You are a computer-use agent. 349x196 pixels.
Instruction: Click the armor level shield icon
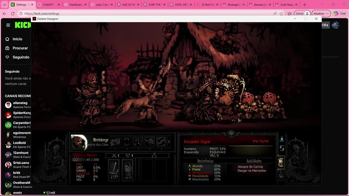(x=128, y=155)
